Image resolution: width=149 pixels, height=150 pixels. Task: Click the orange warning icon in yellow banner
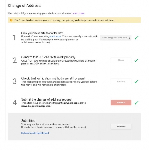pos(11,20)
